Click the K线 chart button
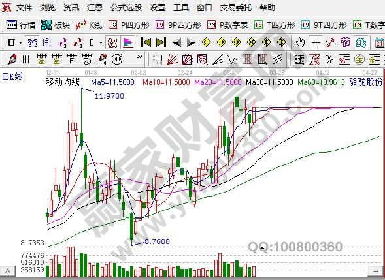This screenshot has width=385, height=280. (x=89, y=25)
